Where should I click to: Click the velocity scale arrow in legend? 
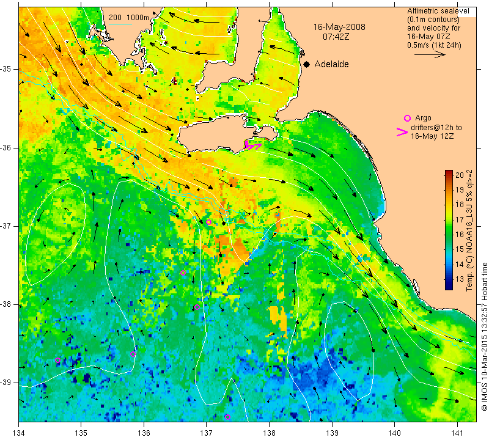pos(430,54)
